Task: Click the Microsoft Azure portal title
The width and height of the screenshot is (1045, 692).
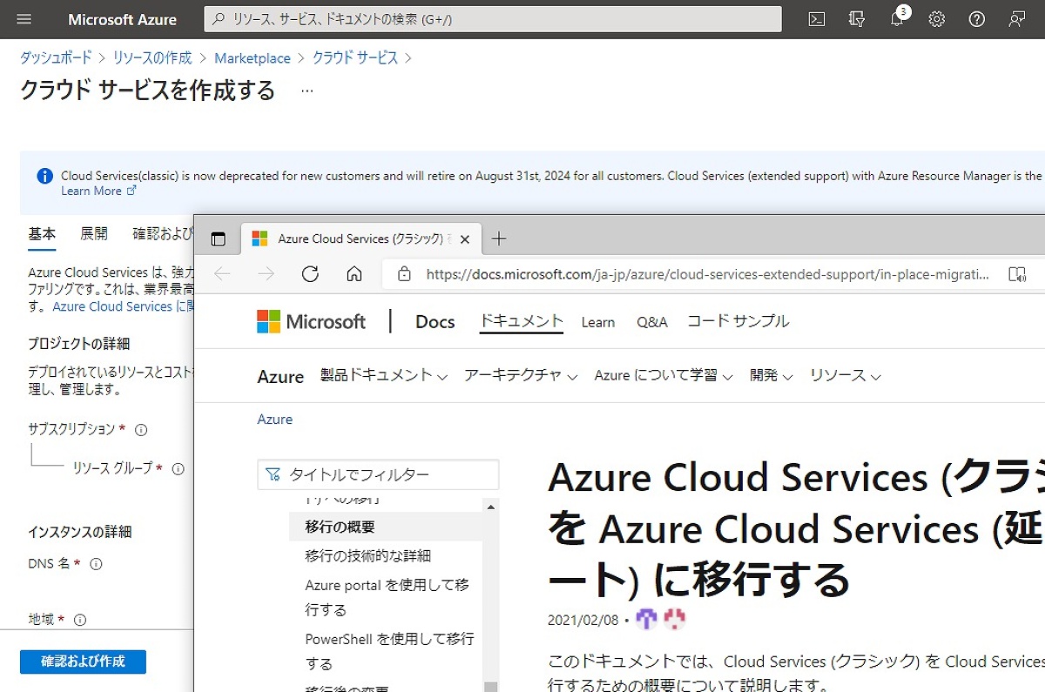Action: 122,19
